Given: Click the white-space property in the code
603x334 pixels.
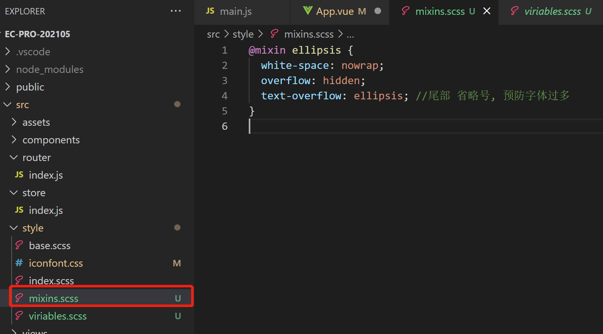Looking at the screenshot, I should tap(295, 65).
